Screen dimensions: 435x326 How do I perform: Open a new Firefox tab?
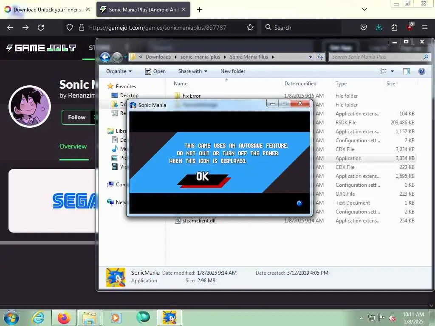[200, 10]
